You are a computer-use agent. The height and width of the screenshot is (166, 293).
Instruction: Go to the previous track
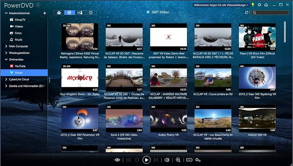[x=128, y=160]
